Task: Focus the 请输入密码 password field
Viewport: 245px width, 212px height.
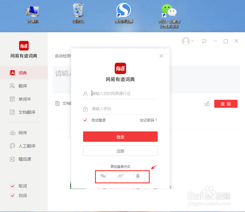Action: 125,109
